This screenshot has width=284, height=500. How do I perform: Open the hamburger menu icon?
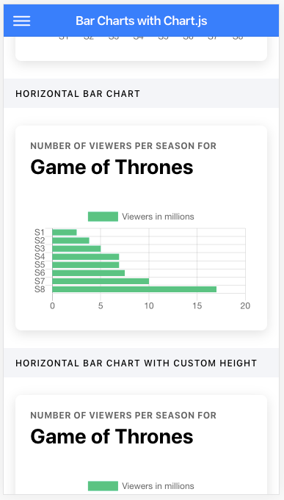(22, 21)
